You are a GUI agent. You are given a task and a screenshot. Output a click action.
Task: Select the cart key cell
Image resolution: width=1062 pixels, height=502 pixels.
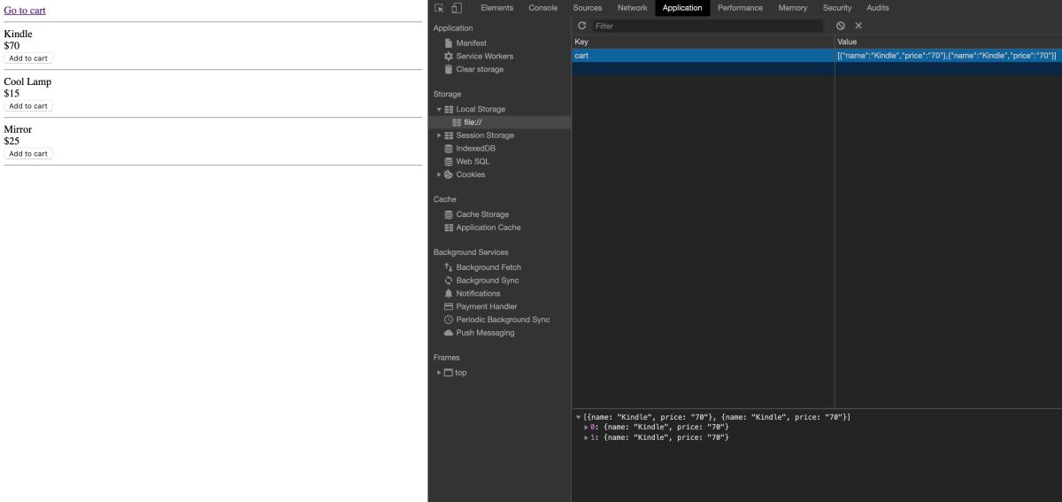pos(703,56)
